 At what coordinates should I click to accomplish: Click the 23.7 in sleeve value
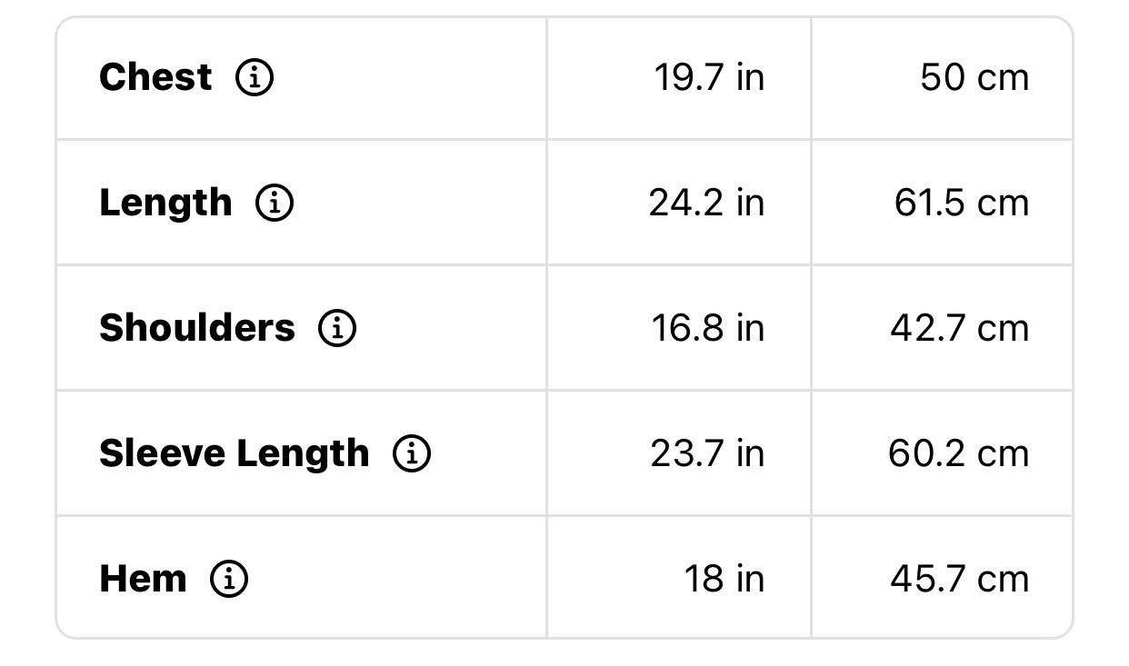click(707, 453)
